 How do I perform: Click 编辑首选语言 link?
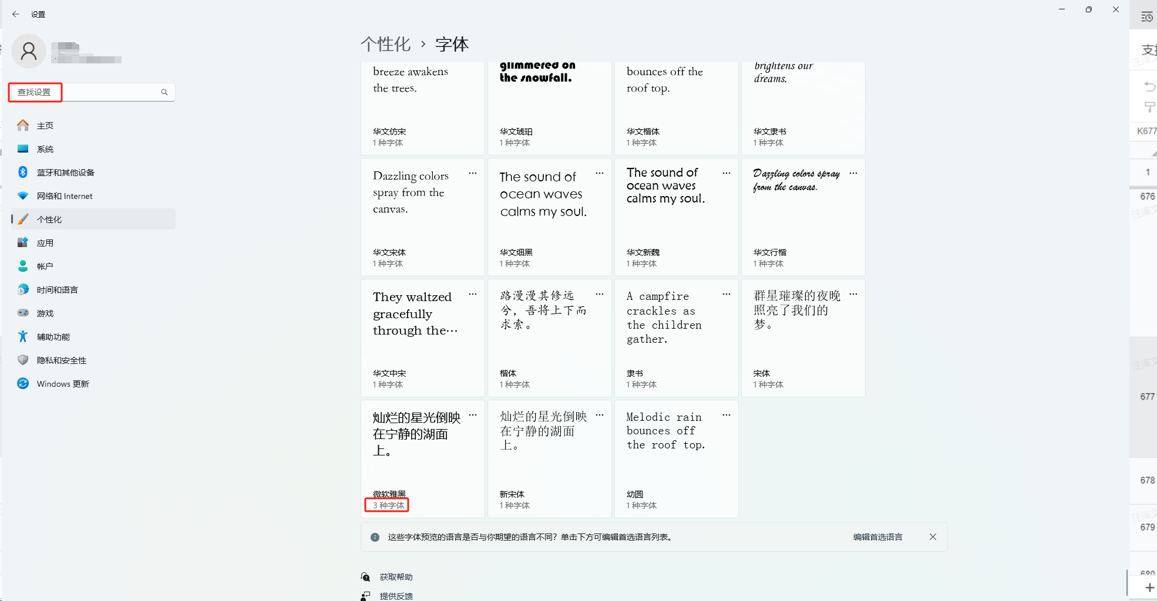pos(877,537)
